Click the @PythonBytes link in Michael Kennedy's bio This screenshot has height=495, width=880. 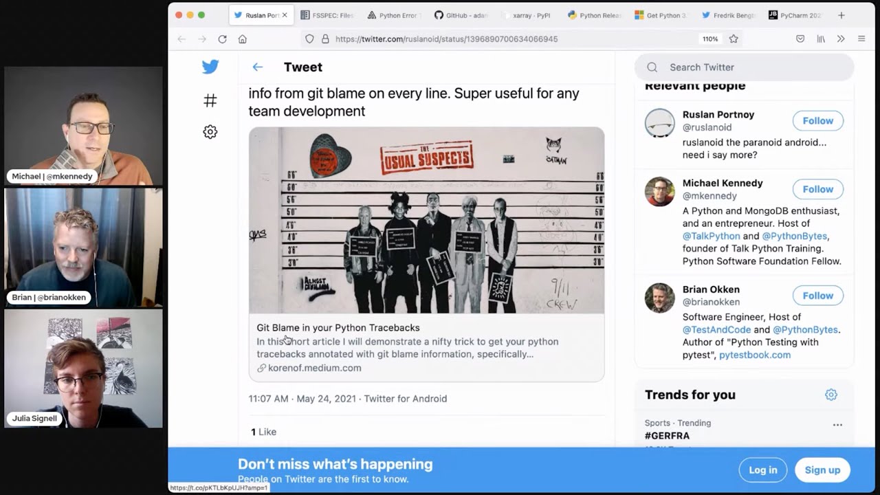tap(795, 236)
